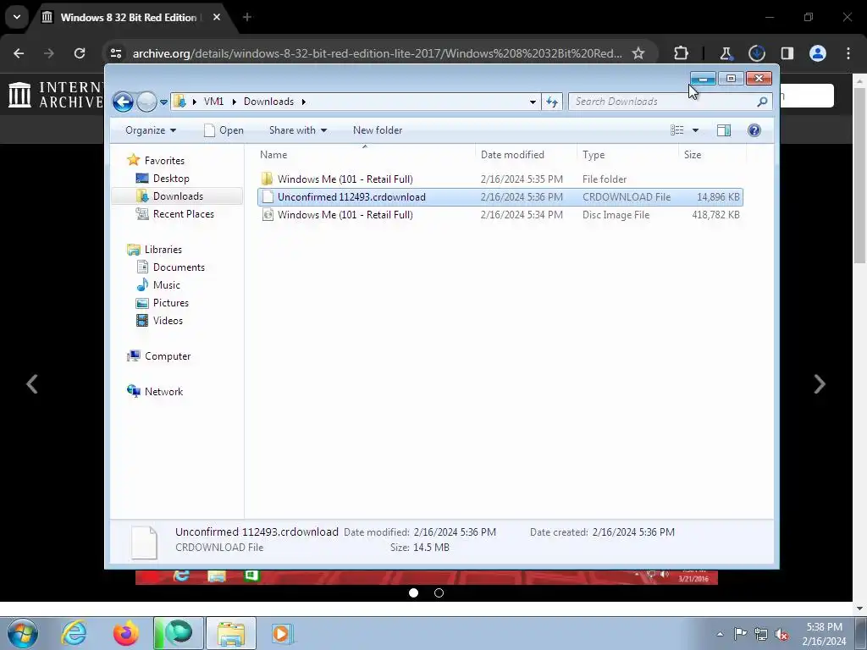Open the Chrome three-dot menu
867x650 pixels.
pos(848,53)
